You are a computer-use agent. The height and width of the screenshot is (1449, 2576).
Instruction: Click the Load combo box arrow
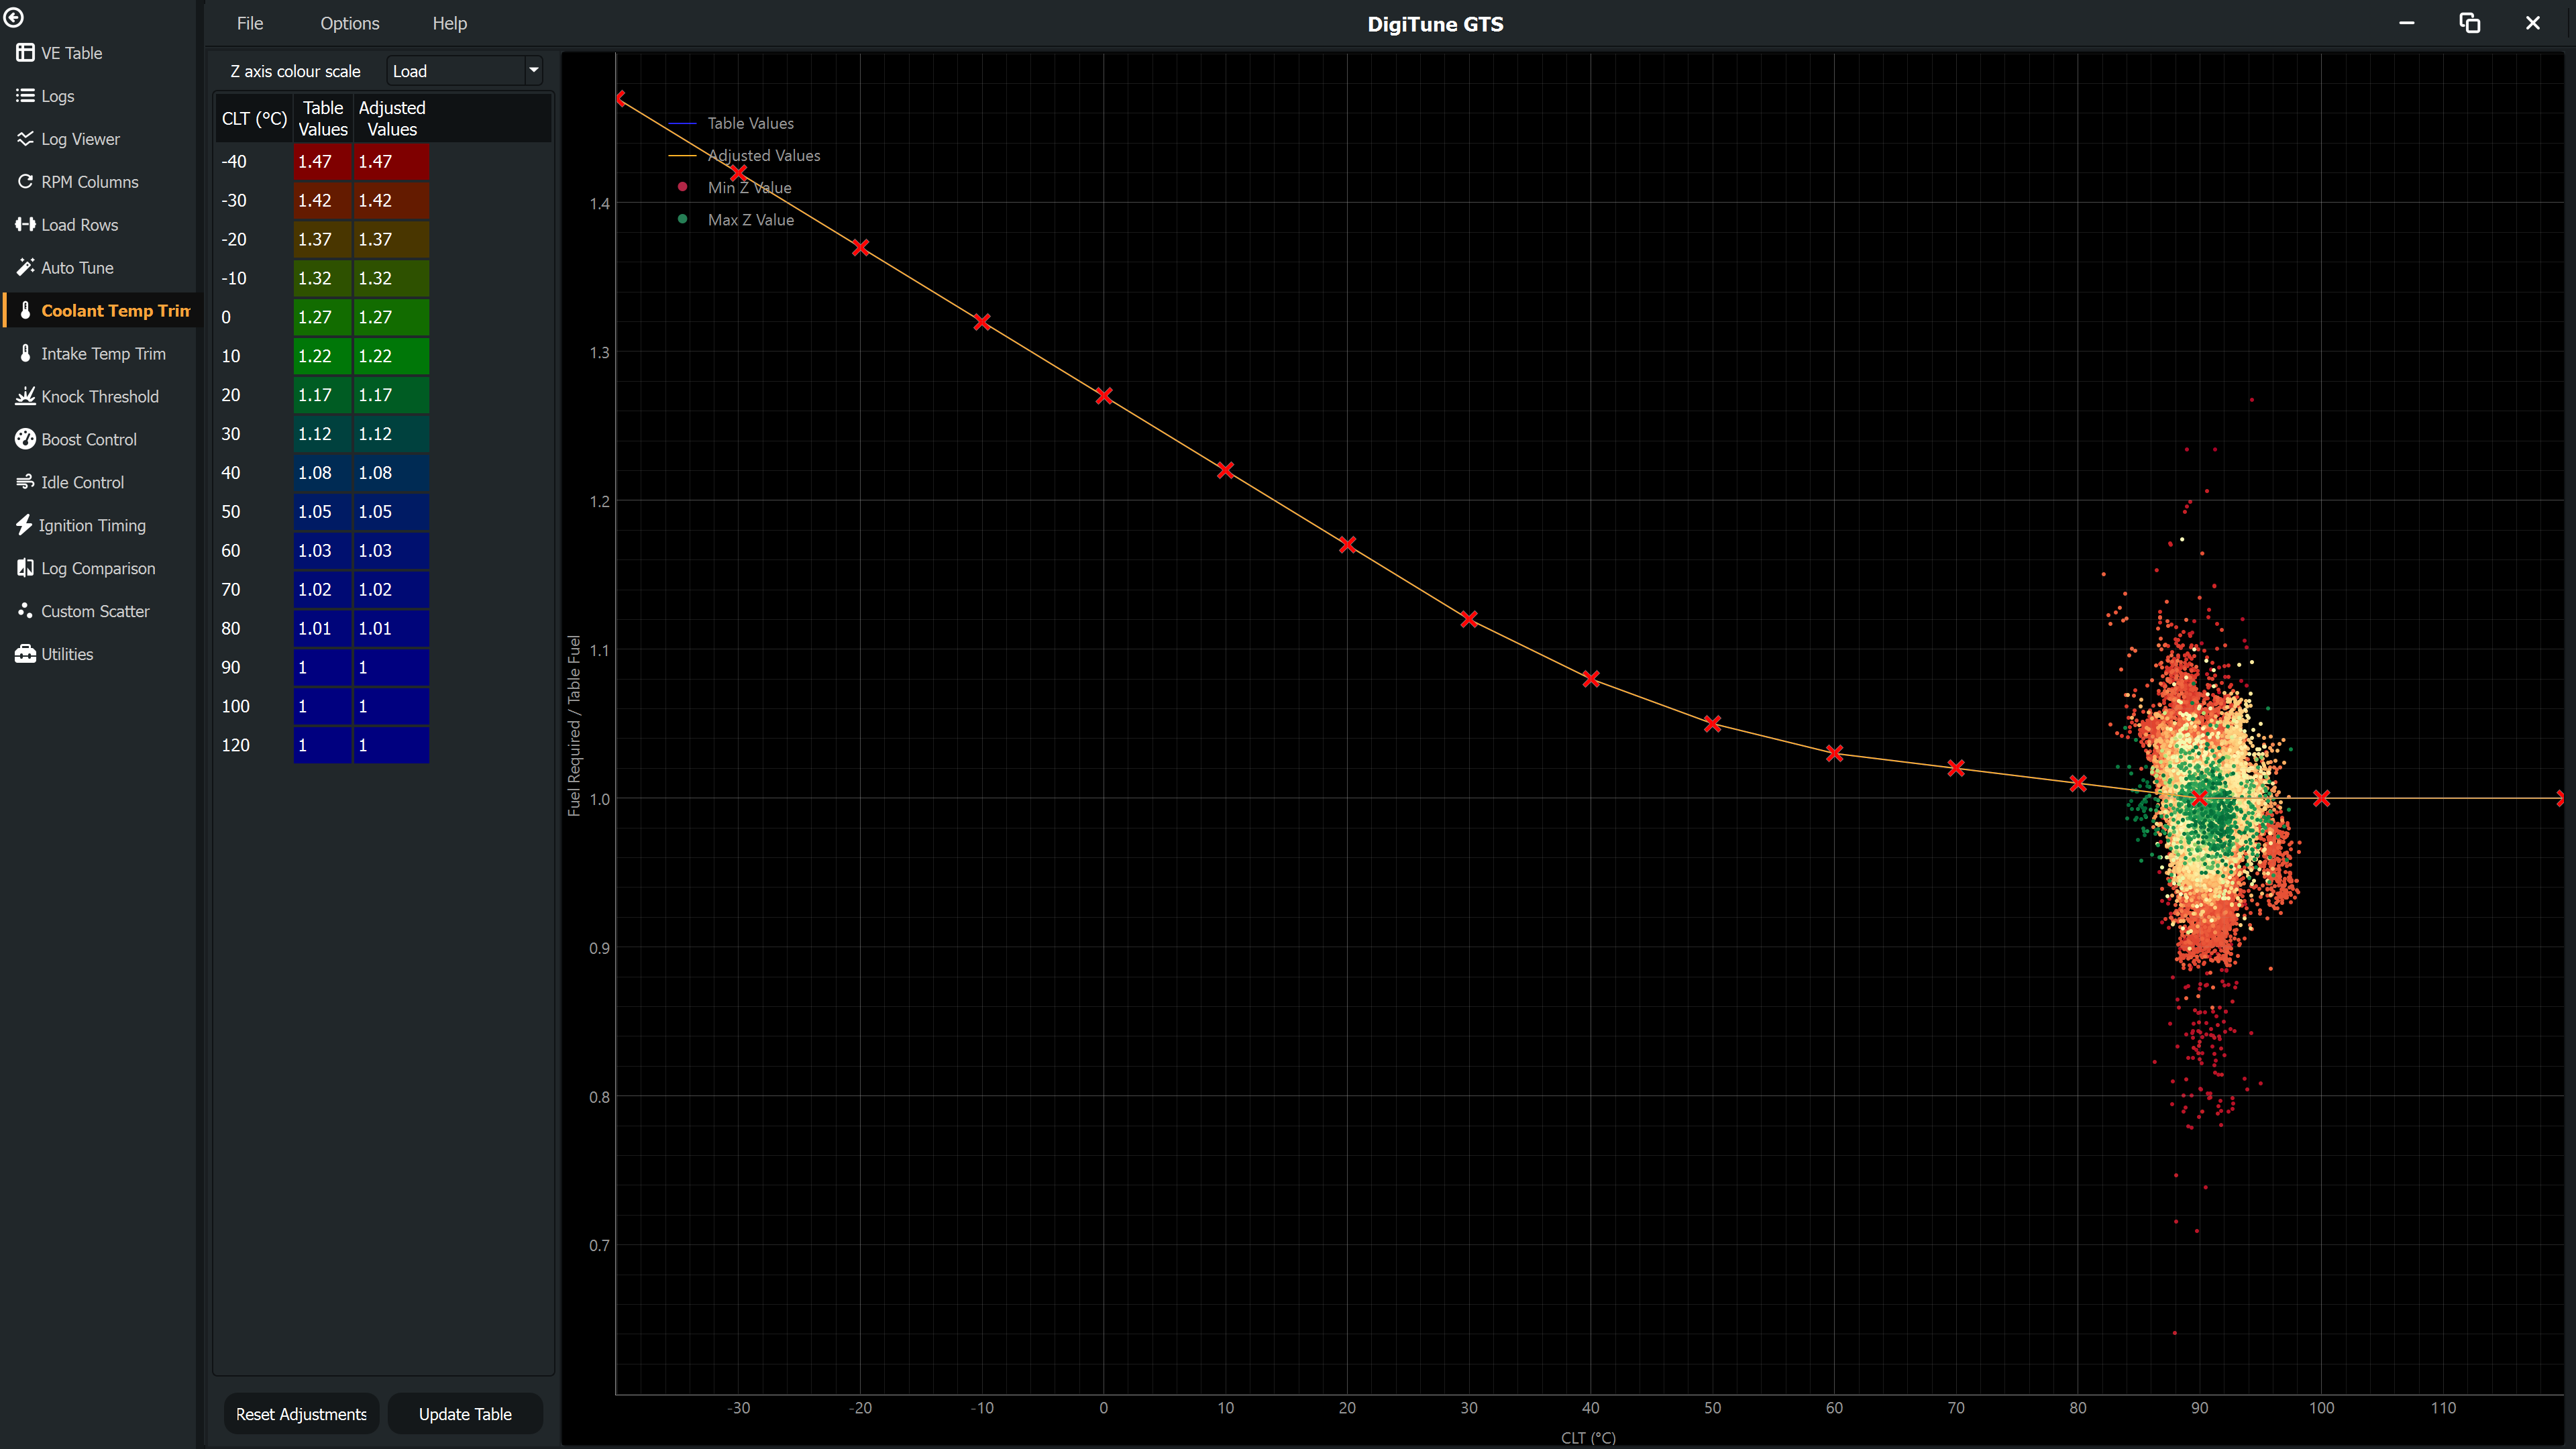click(533, 71)
